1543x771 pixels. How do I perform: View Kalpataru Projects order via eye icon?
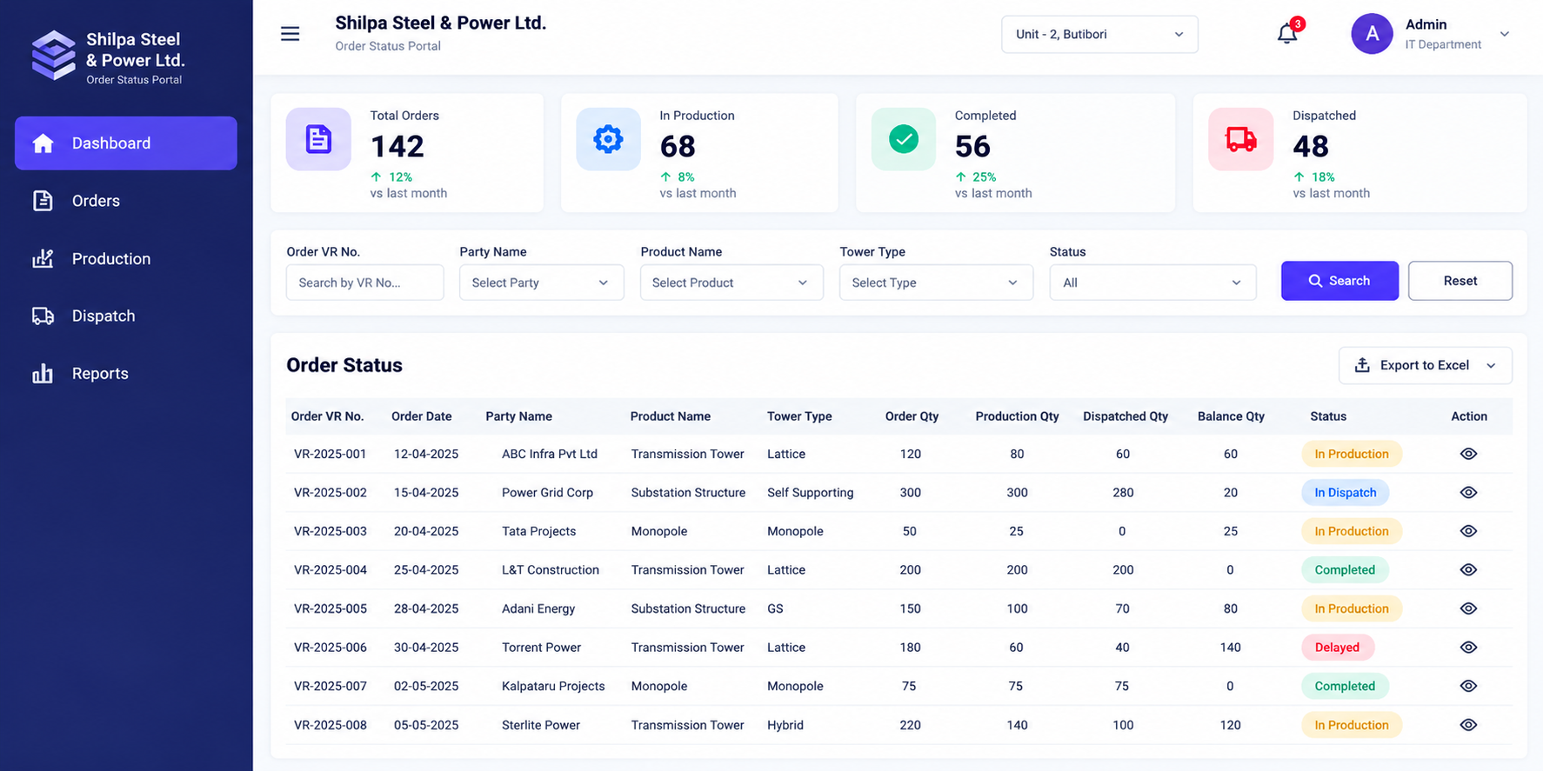[1468, 686]
